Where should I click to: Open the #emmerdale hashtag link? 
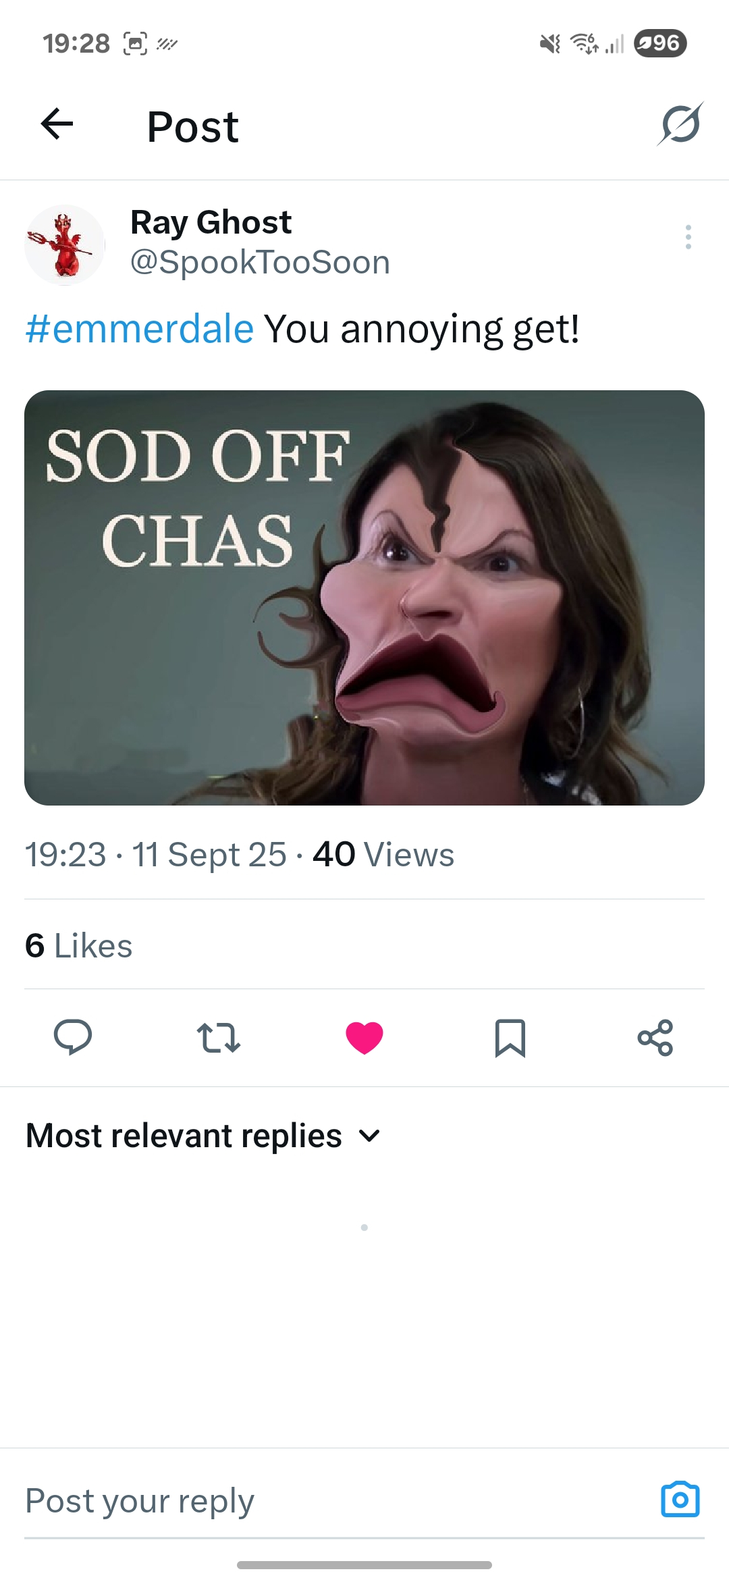(140, 329)
